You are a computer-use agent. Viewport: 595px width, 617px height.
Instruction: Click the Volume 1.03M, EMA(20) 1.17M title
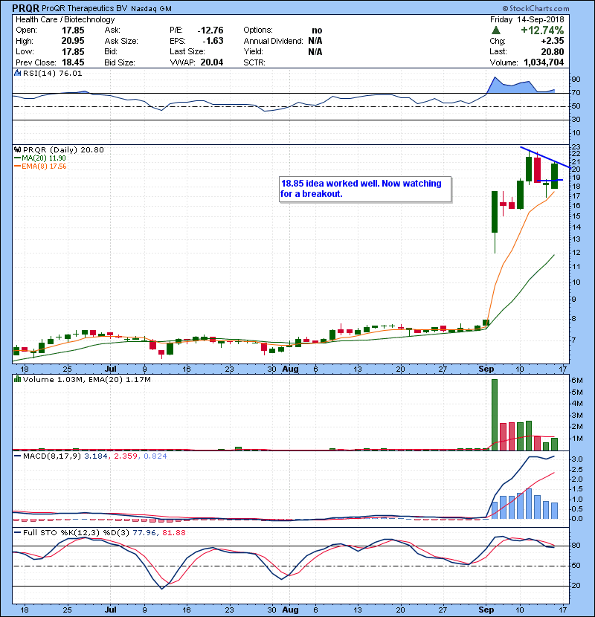click(x=86, y=379)
